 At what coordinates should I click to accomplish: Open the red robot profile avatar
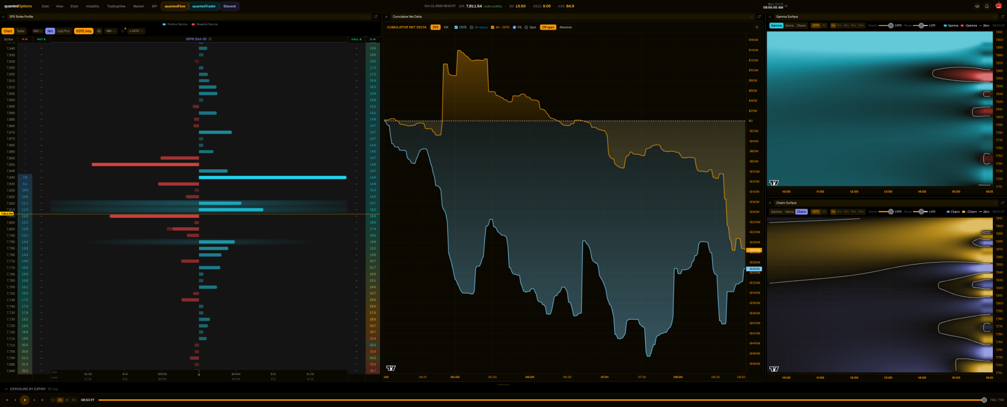coord(999,6)
